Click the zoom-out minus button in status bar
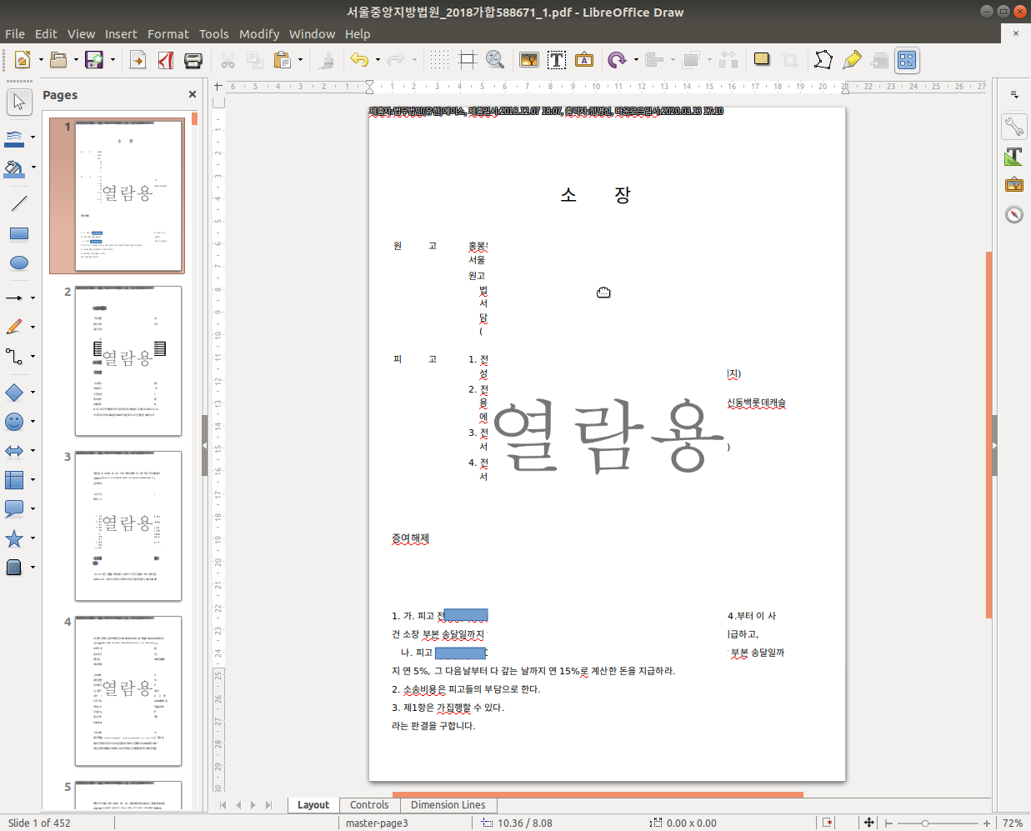Screen dimensions: 1031x831 tap(888, 823)
